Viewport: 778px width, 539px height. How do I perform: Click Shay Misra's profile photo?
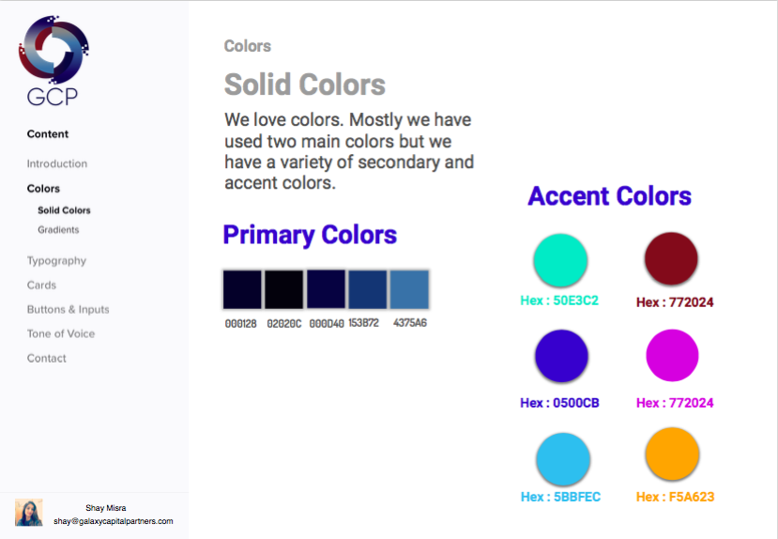tap(29, 513)
